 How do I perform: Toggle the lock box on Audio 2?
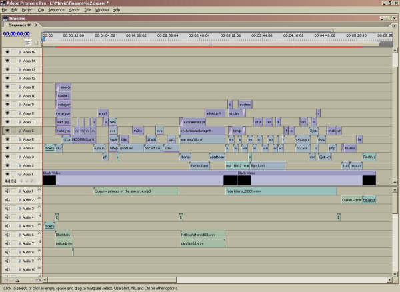pyautogui.click(x=13, y=200)
